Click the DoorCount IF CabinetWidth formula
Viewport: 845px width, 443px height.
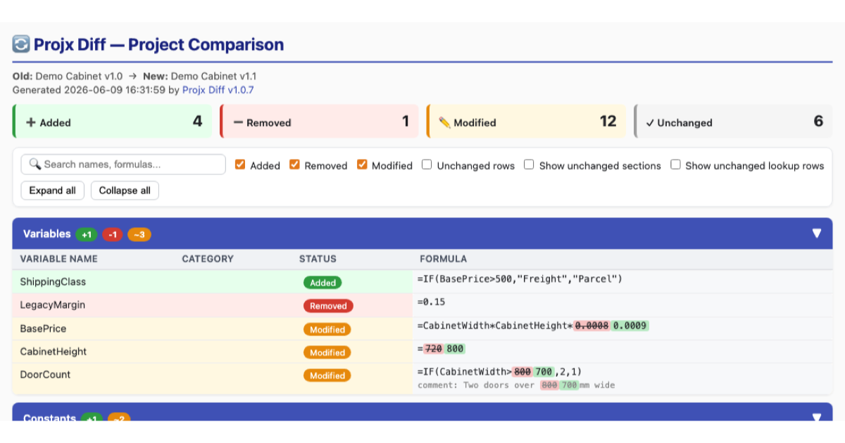pos(499,372)
